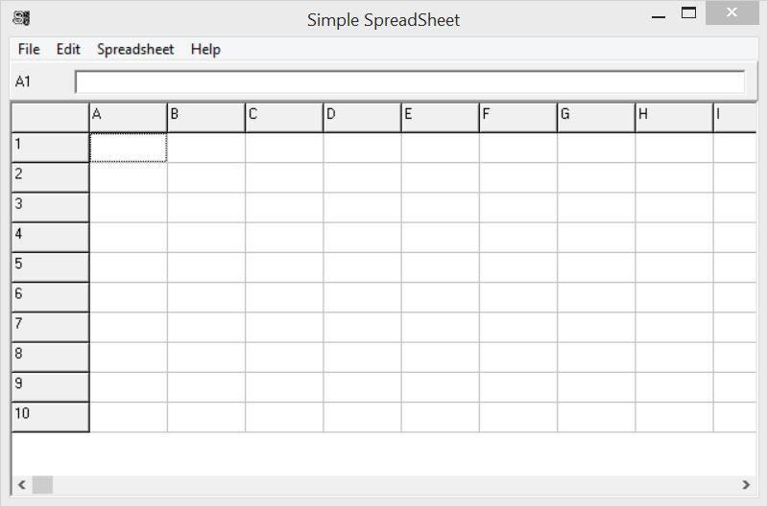Select cell C3

[284, 207]
